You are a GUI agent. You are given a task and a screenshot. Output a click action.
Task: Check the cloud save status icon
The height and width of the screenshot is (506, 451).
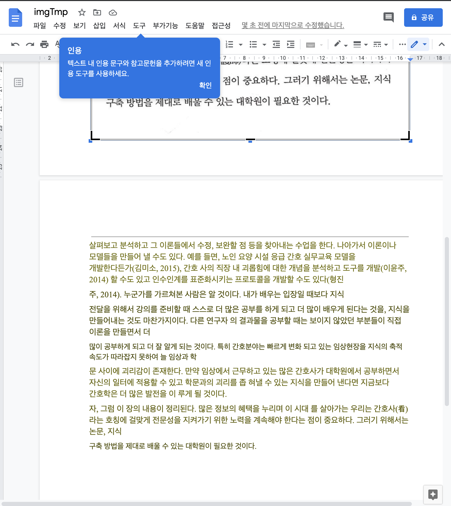113,12
